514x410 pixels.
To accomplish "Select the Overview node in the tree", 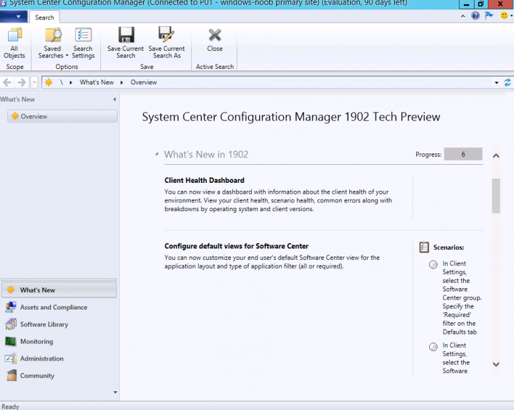I will pos(62,117).
